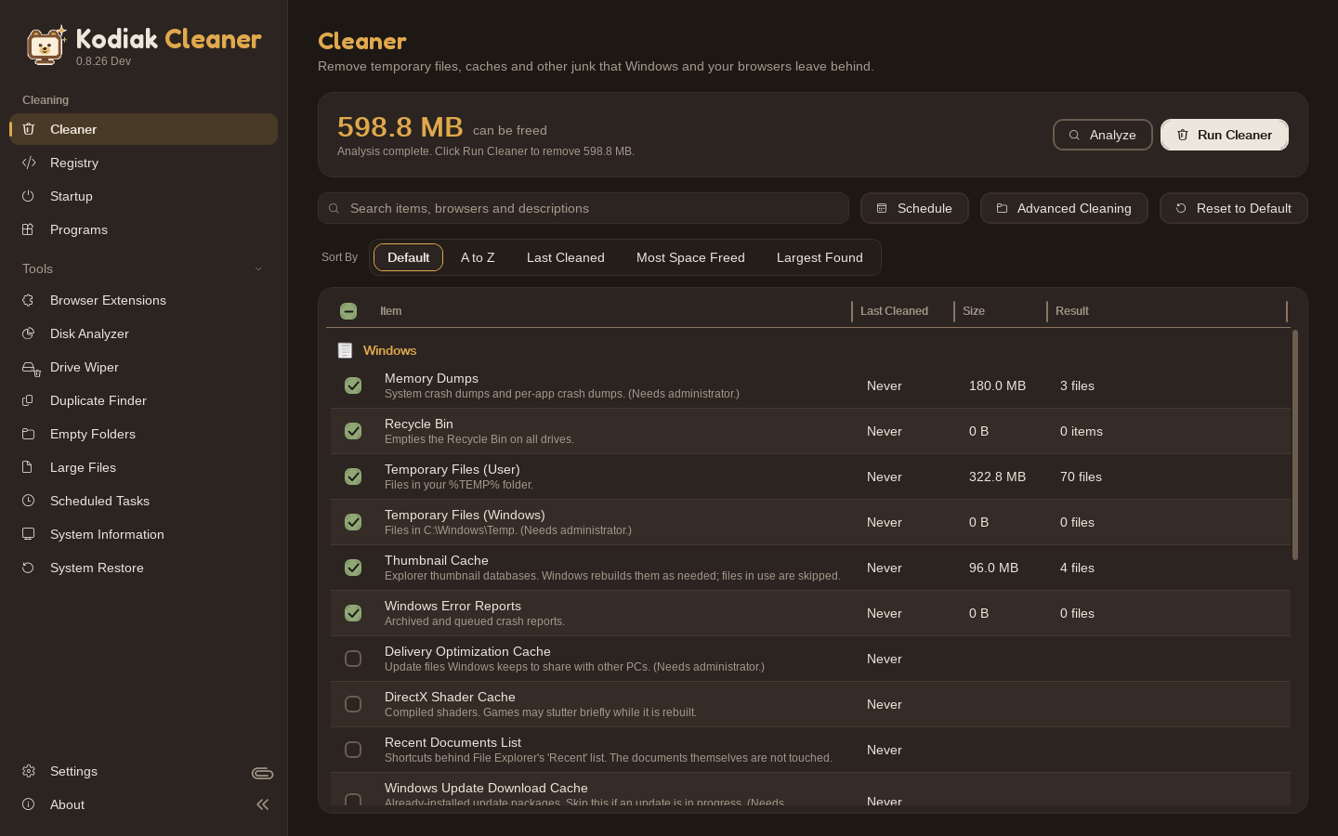
Task: Click the Settings gear icon
Action: [x=29, y=771]
